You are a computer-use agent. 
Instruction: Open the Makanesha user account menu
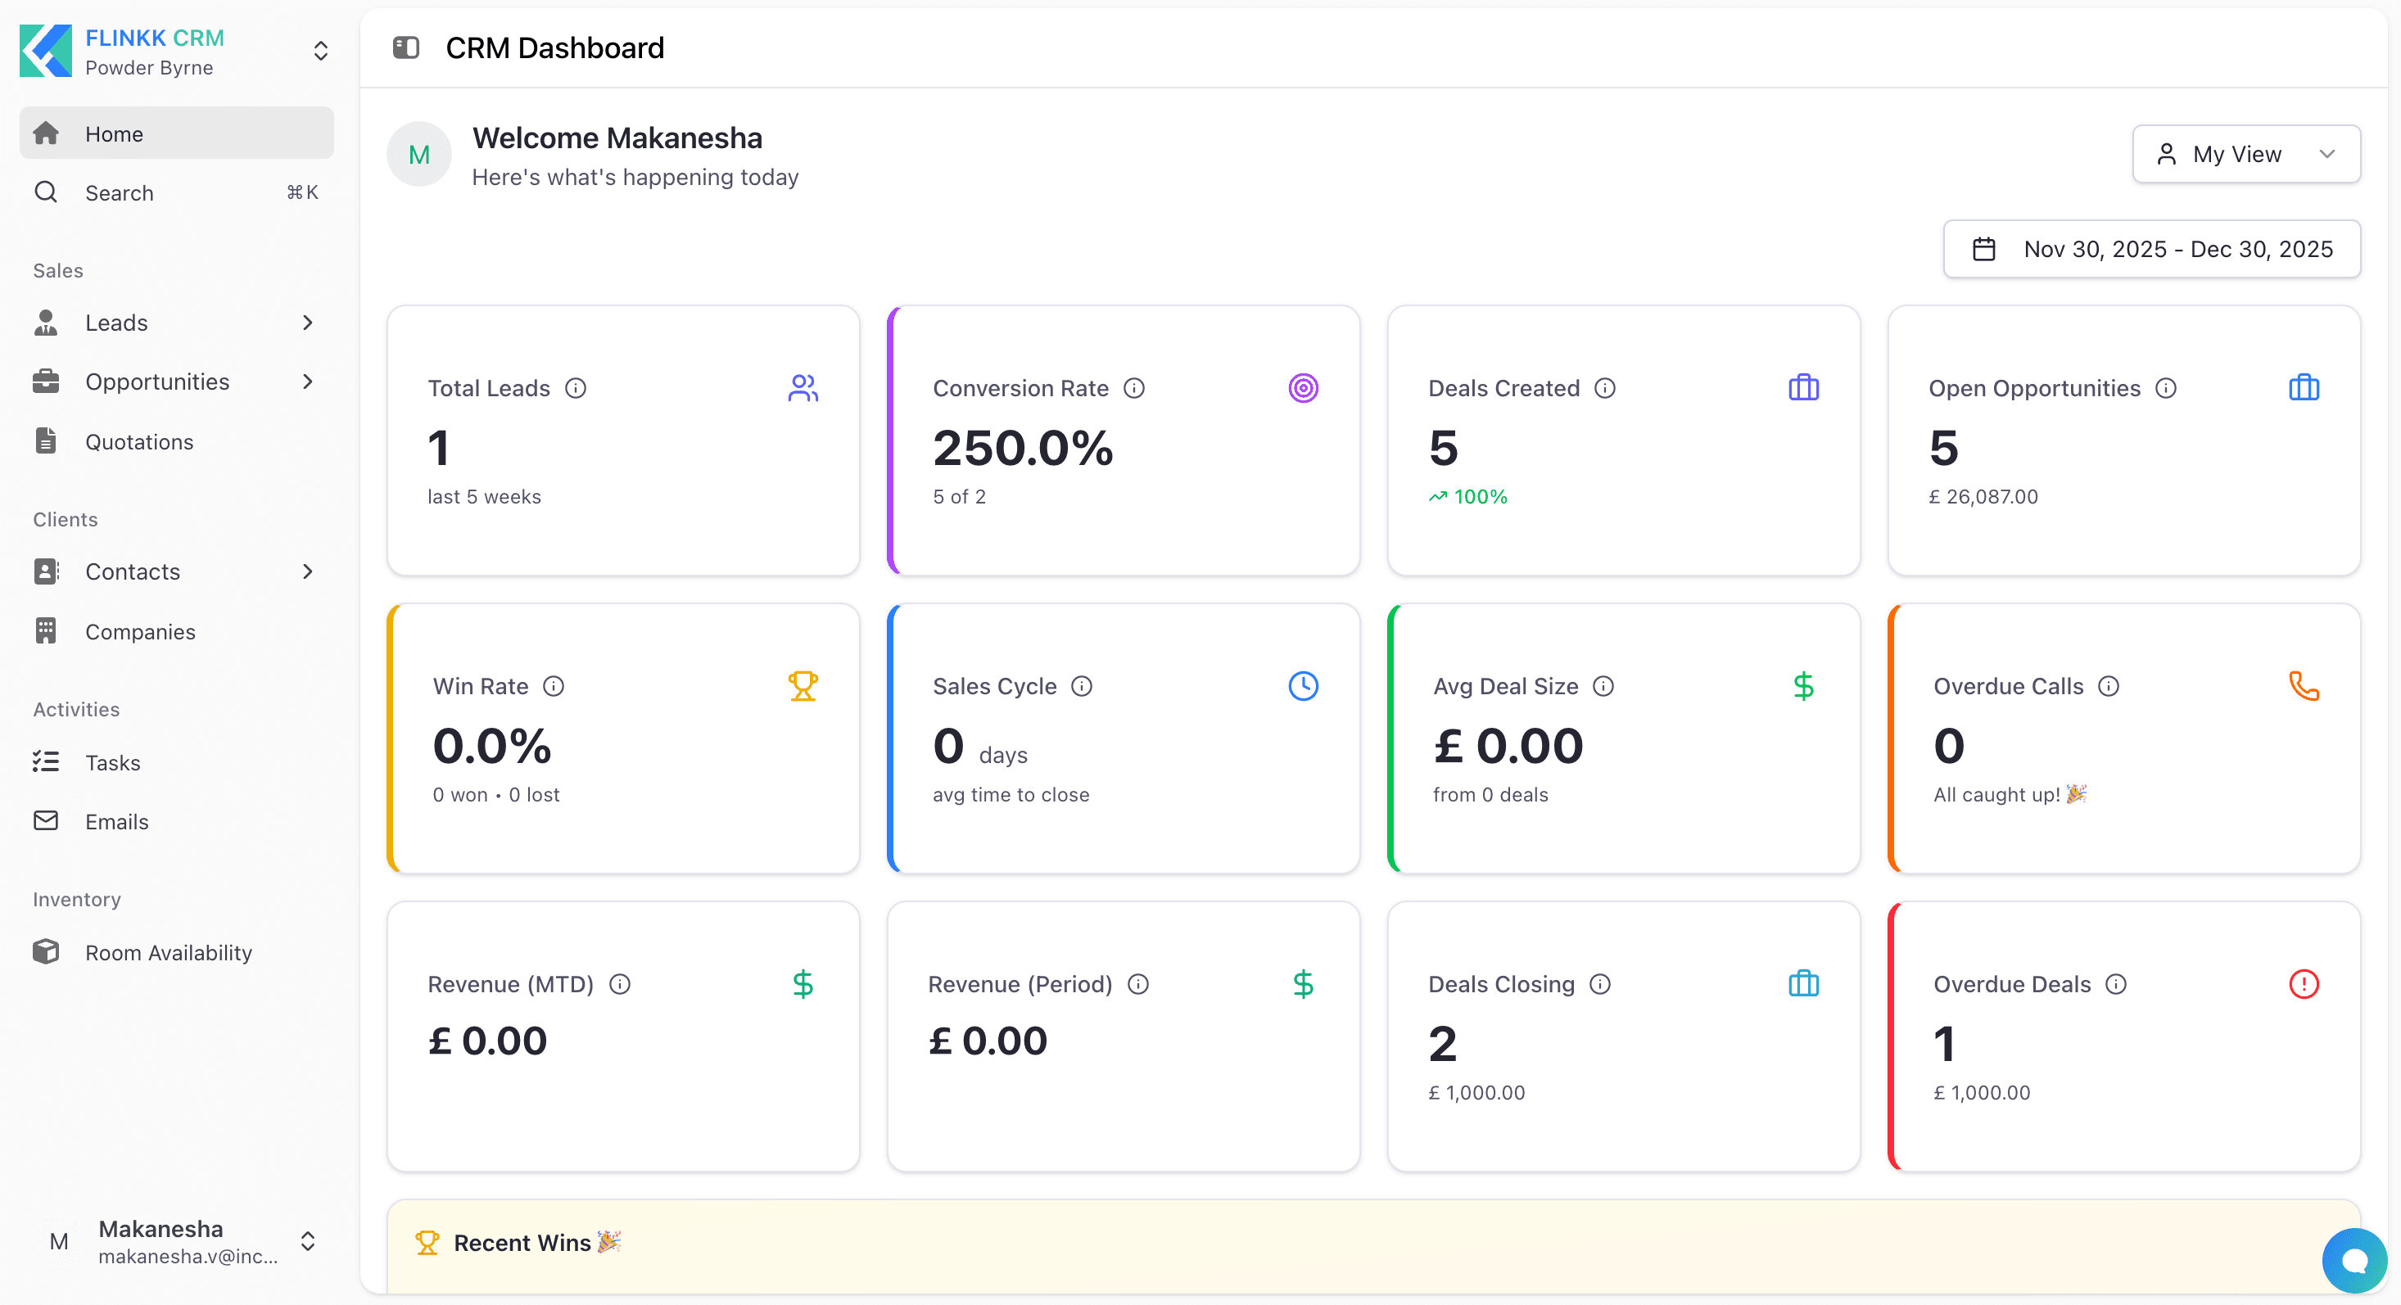176,1242
